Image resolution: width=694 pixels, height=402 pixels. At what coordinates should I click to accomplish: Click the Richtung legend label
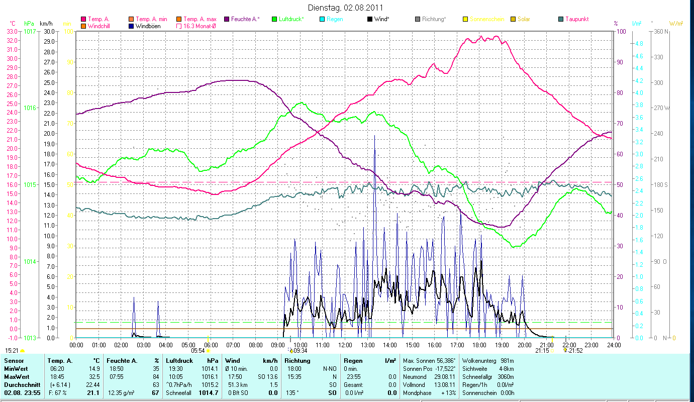434,19
